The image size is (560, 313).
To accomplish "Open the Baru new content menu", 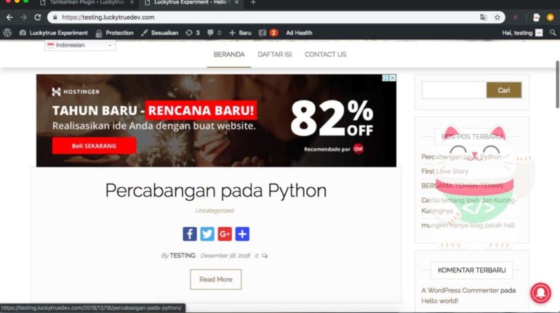I will tap(240, 33).
